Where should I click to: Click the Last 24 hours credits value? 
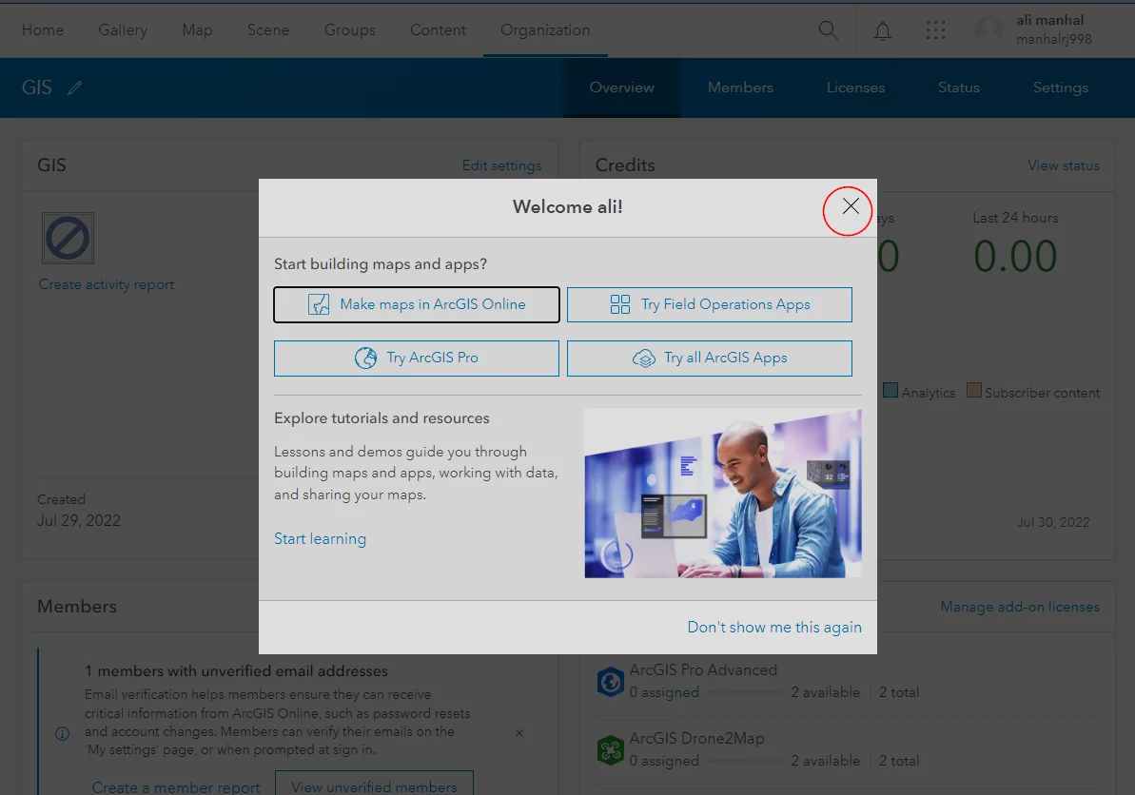coord(1015,256)
